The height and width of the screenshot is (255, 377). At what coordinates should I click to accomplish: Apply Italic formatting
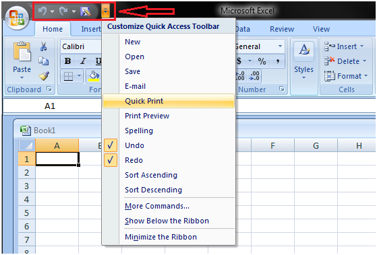point(83,61)
